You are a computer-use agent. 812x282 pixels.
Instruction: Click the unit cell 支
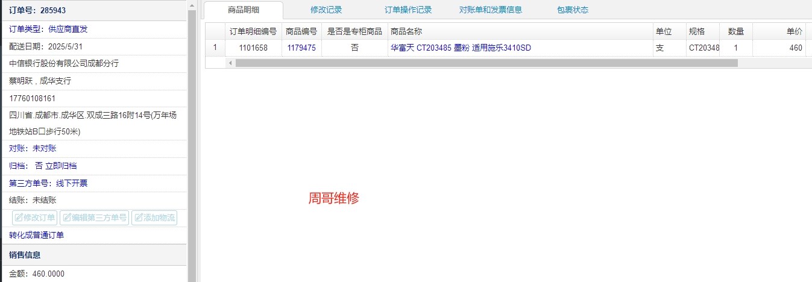(669, 48)
